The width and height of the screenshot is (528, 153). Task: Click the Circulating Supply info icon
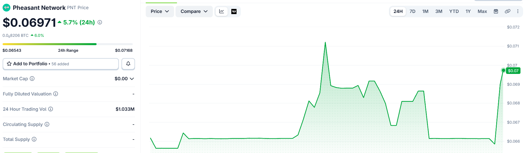coord(47,124)
